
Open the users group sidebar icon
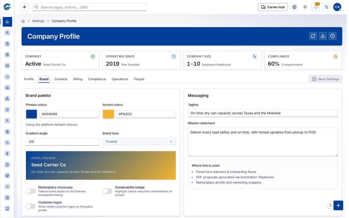coord(7,33)
